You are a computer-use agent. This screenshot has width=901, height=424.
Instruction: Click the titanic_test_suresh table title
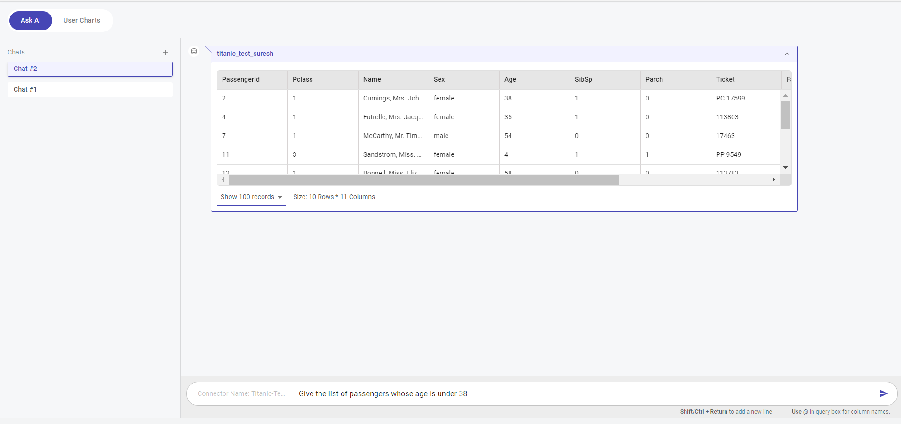tap(245, 54)
